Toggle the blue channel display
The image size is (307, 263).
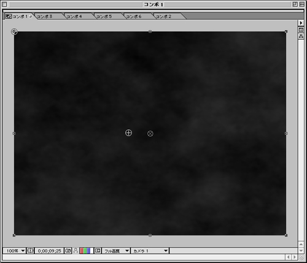[88, 251]
